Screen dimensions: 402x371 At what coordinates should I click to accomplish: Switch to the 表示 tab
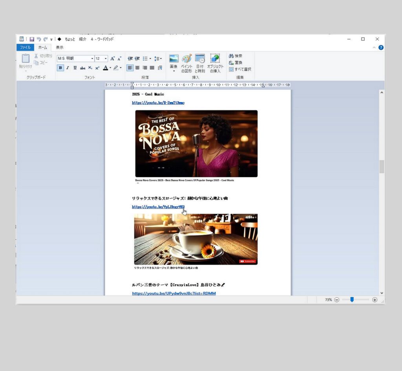(60, 47)
